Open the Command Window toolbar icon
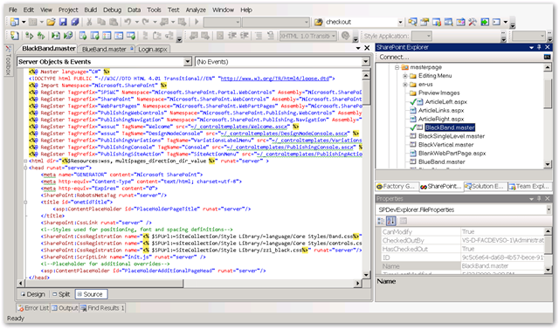 pyautogui.click(x=496, y=22)
